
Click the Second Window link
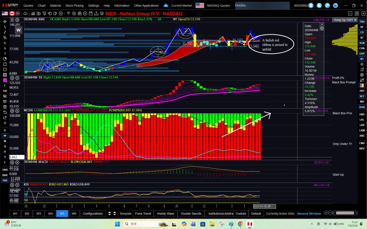[309, 213]
